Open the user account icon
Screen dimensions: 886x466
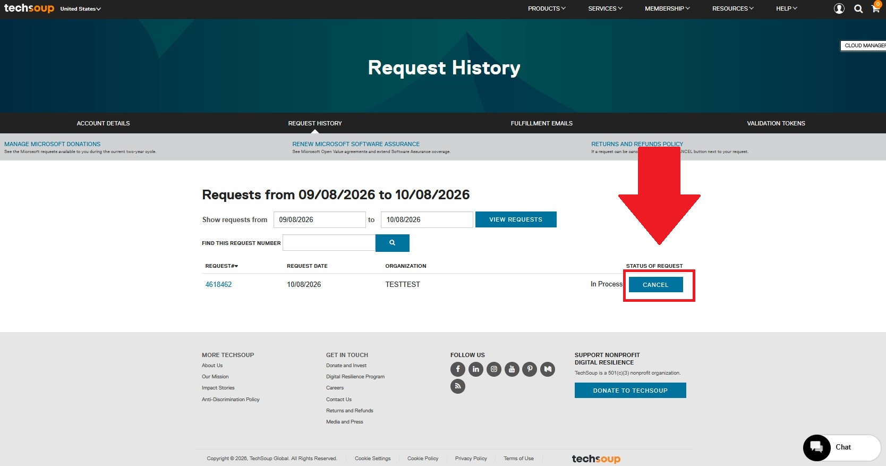point(839,9)
